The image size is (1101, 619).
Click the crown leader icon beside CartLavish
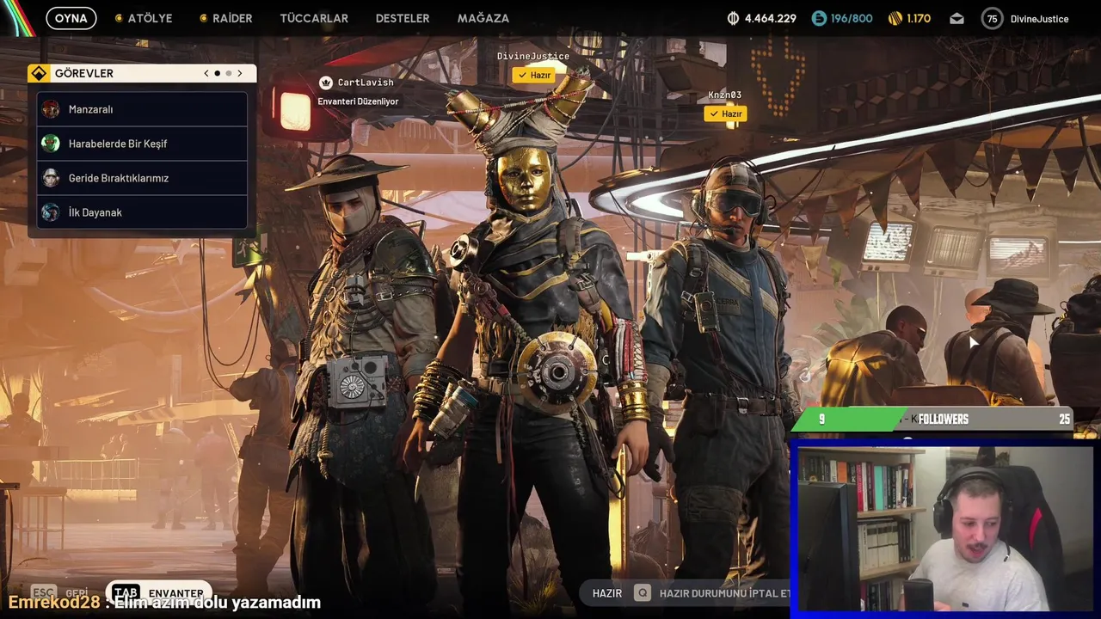point(326,83)
